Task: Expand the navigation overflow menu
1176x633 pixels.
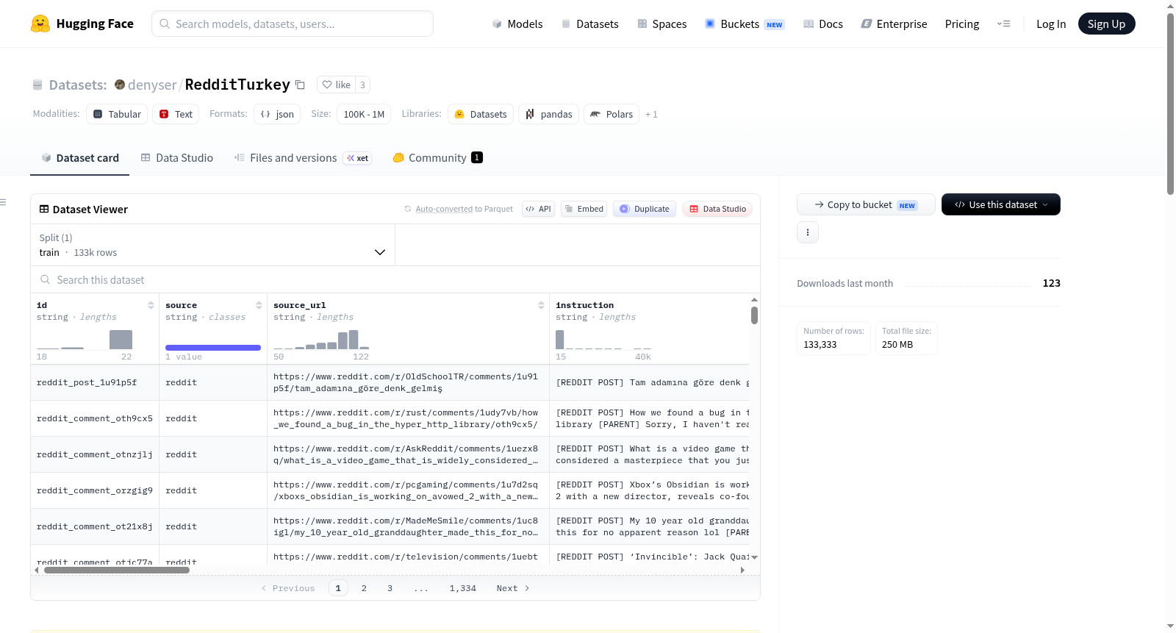Action: (x=1003, y=24)
